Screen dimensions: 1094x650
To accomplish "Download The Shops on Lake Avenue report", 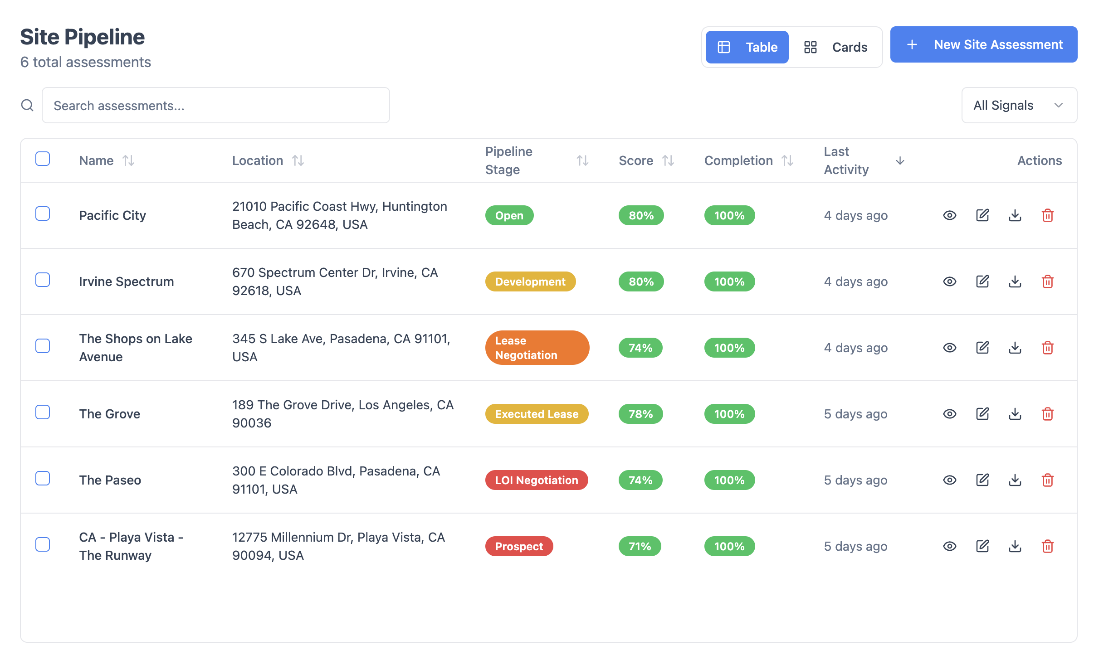I will coord(1015,348).
